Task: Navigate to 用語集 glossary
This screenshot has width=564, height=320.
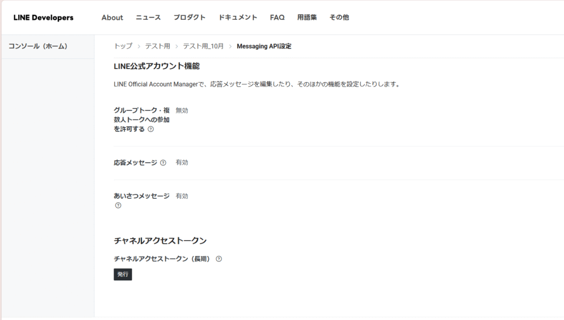Action: (x=307, y=18)
